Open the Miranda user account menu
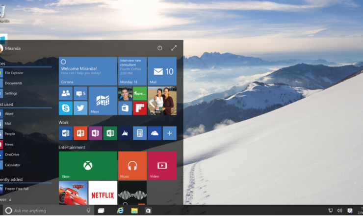The image size is (363, 216). point(10,48)
